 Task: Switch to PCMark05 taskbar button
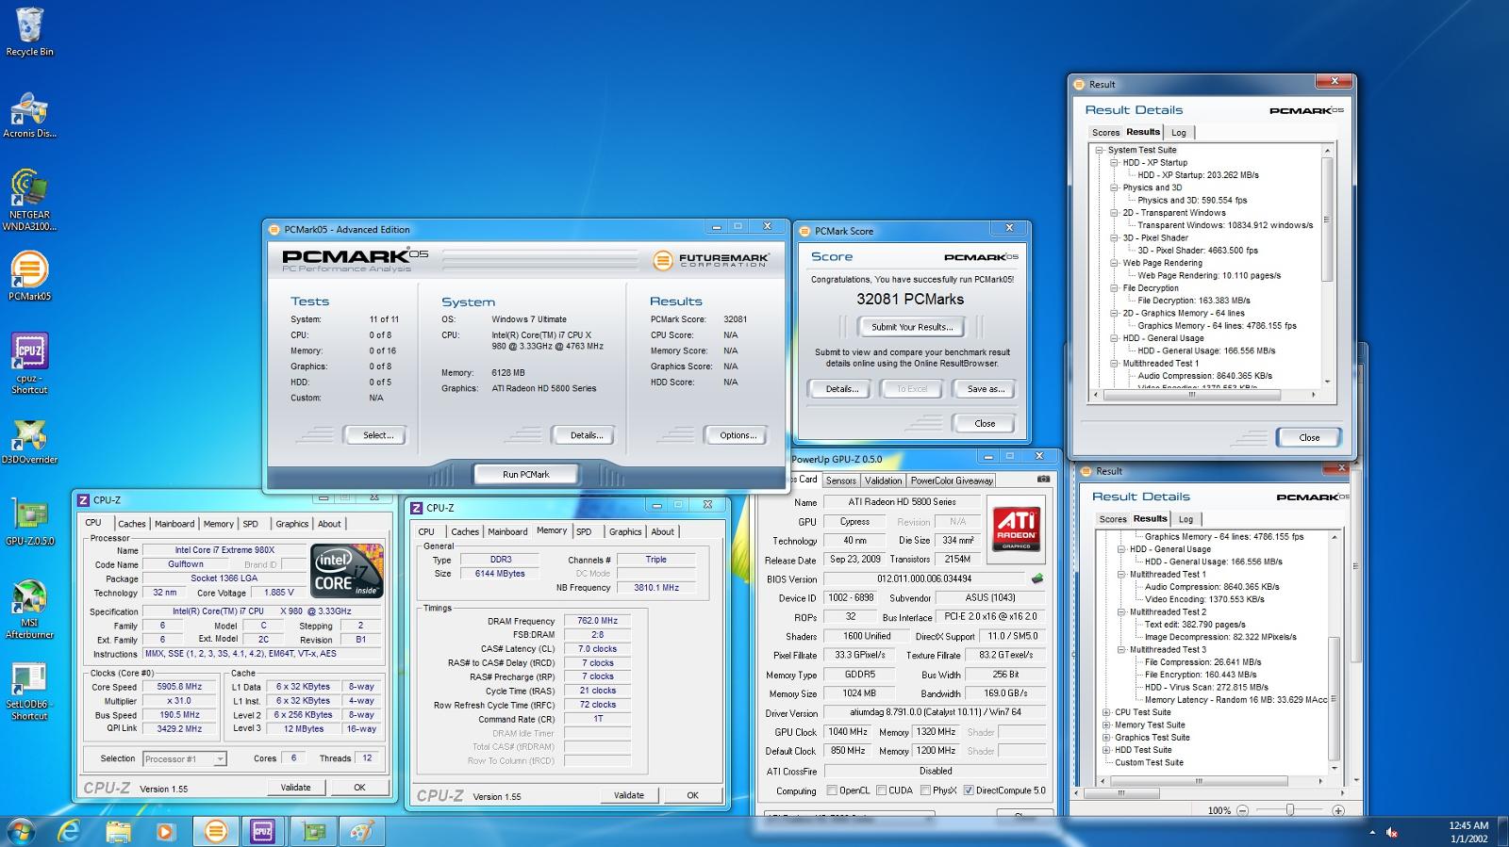[216, 831]
